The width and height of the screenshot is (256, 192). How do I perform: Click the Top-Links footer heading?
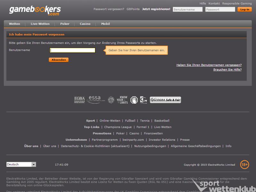92,127
